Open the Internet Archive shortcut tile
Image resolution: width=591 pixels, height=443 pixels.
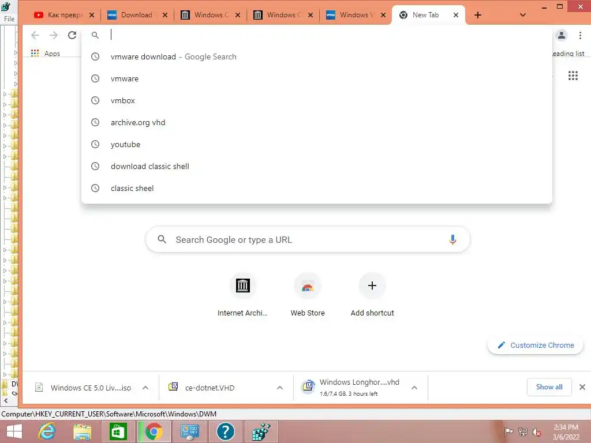click(243, 296)
